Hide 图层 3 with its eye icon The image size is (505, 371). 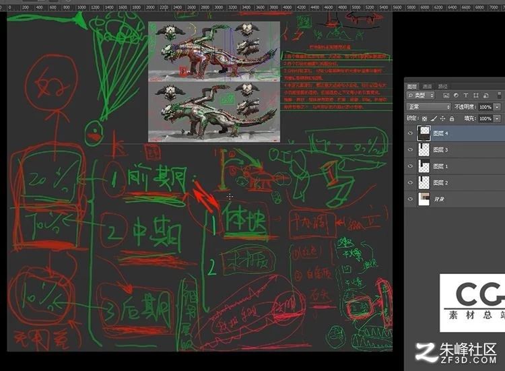410,149
